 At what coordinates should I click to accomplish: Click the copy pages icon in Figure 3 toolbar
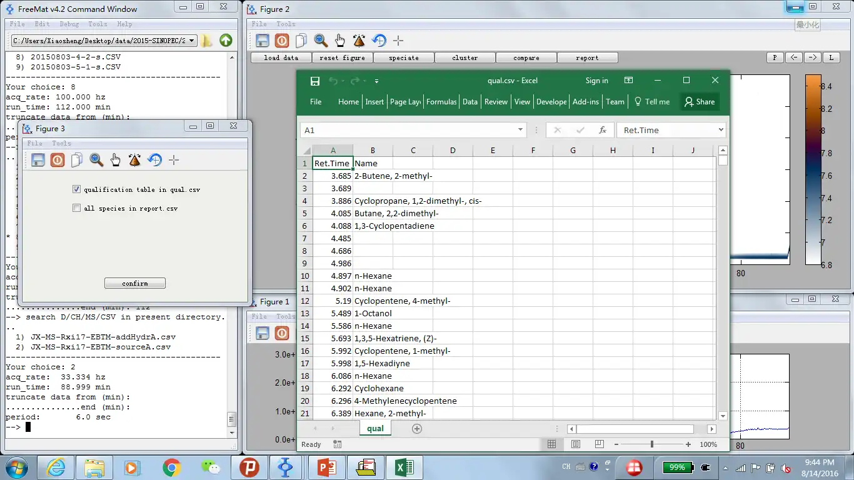click(x=77, y=160)
